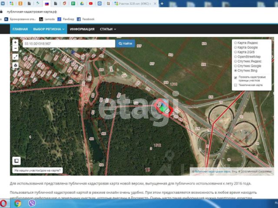Click the site security lock icon

tap(1, 12)
